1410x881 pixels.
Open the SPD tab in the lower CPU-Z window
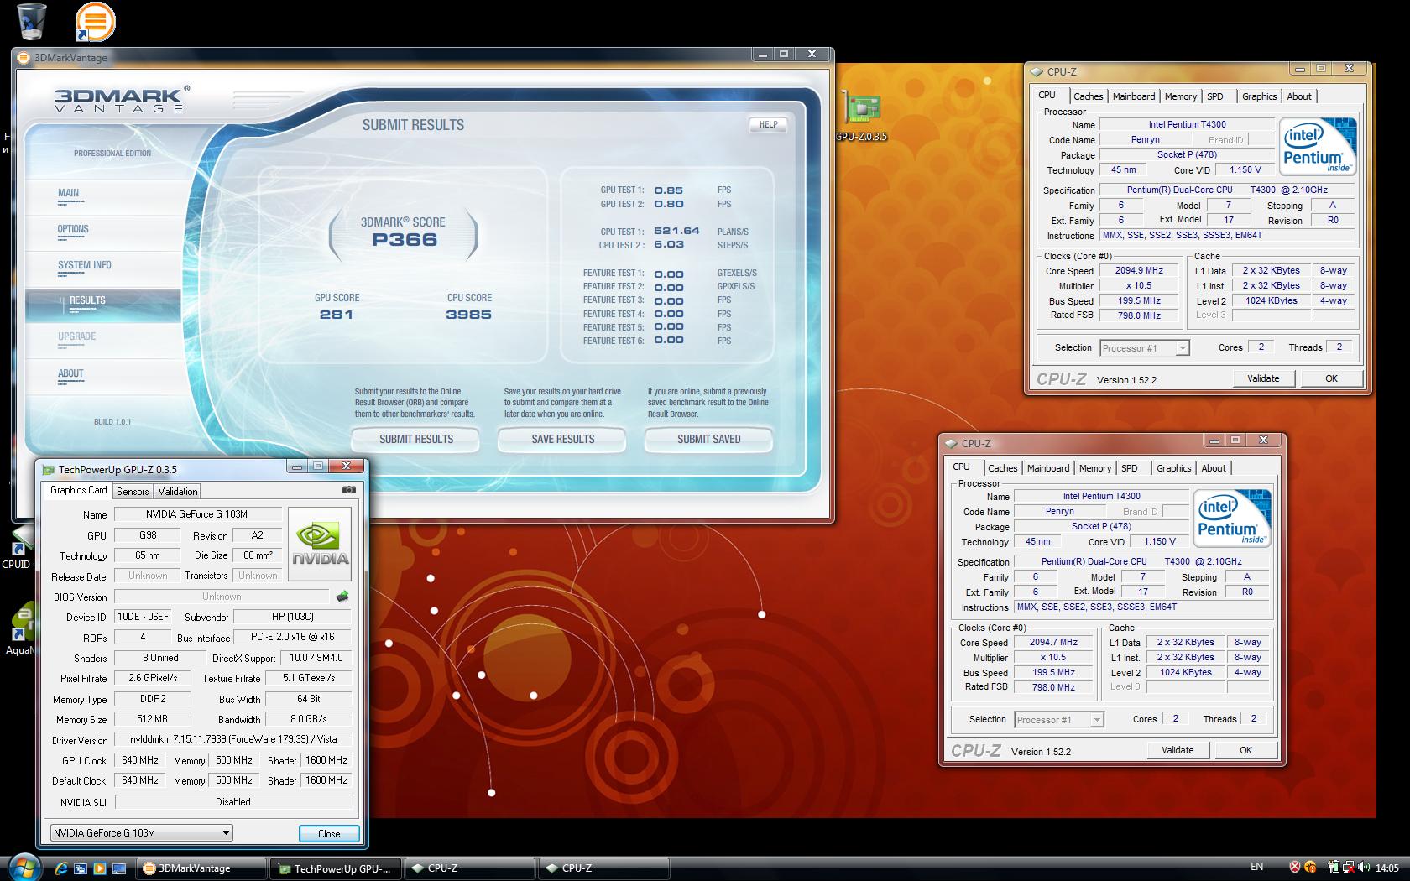(x=1130, y=468)
